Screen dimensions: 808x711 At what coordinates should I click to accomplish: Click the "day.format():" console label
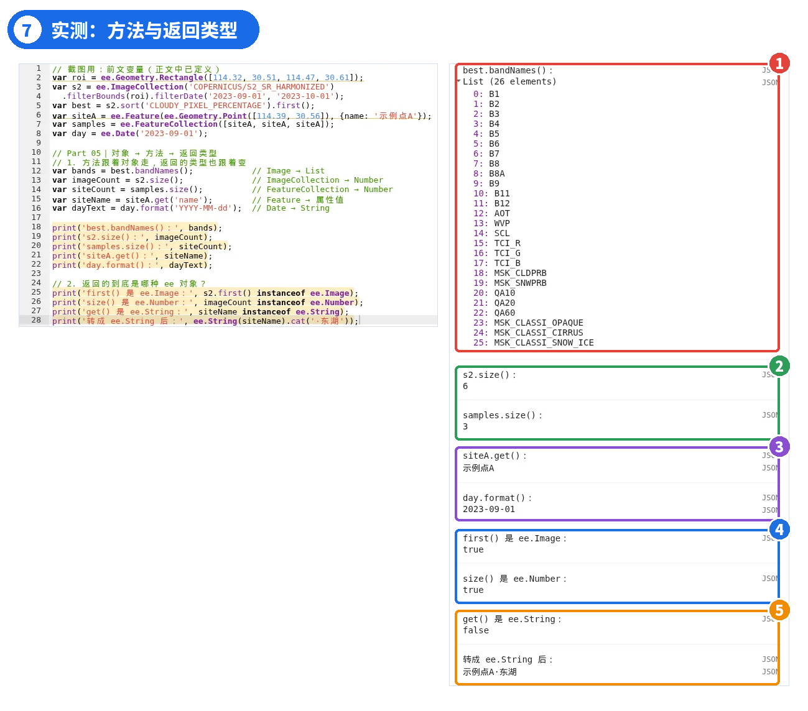497,498
